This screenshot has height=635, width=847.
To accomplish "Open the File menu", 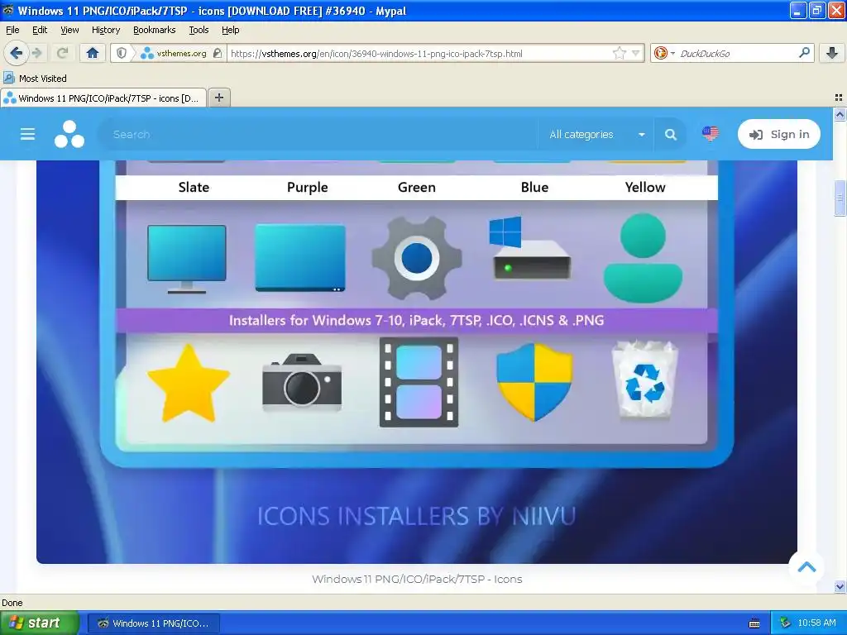I will tap(12, 30).
